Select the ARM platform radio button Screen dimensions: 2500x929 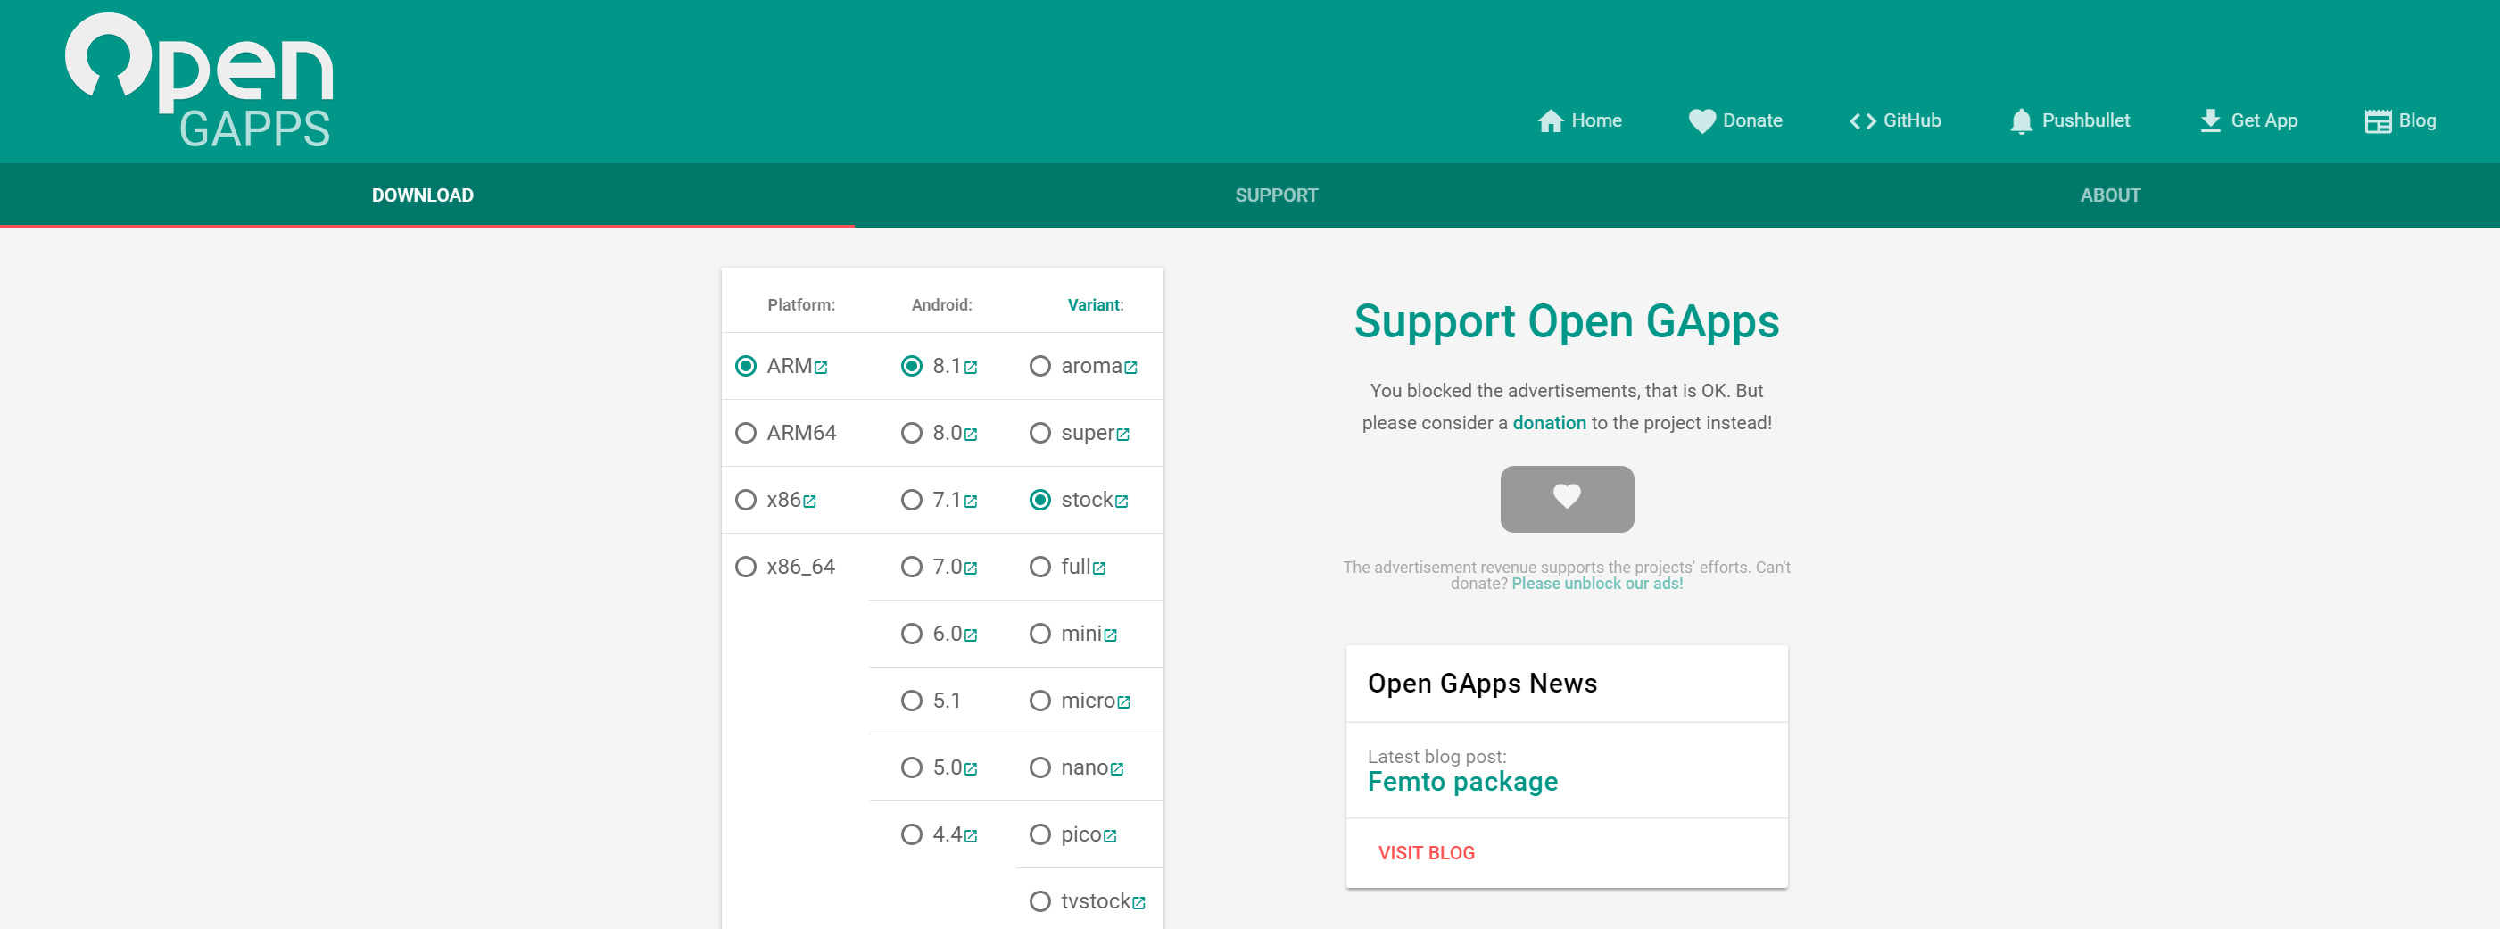[x=745, y=366]
